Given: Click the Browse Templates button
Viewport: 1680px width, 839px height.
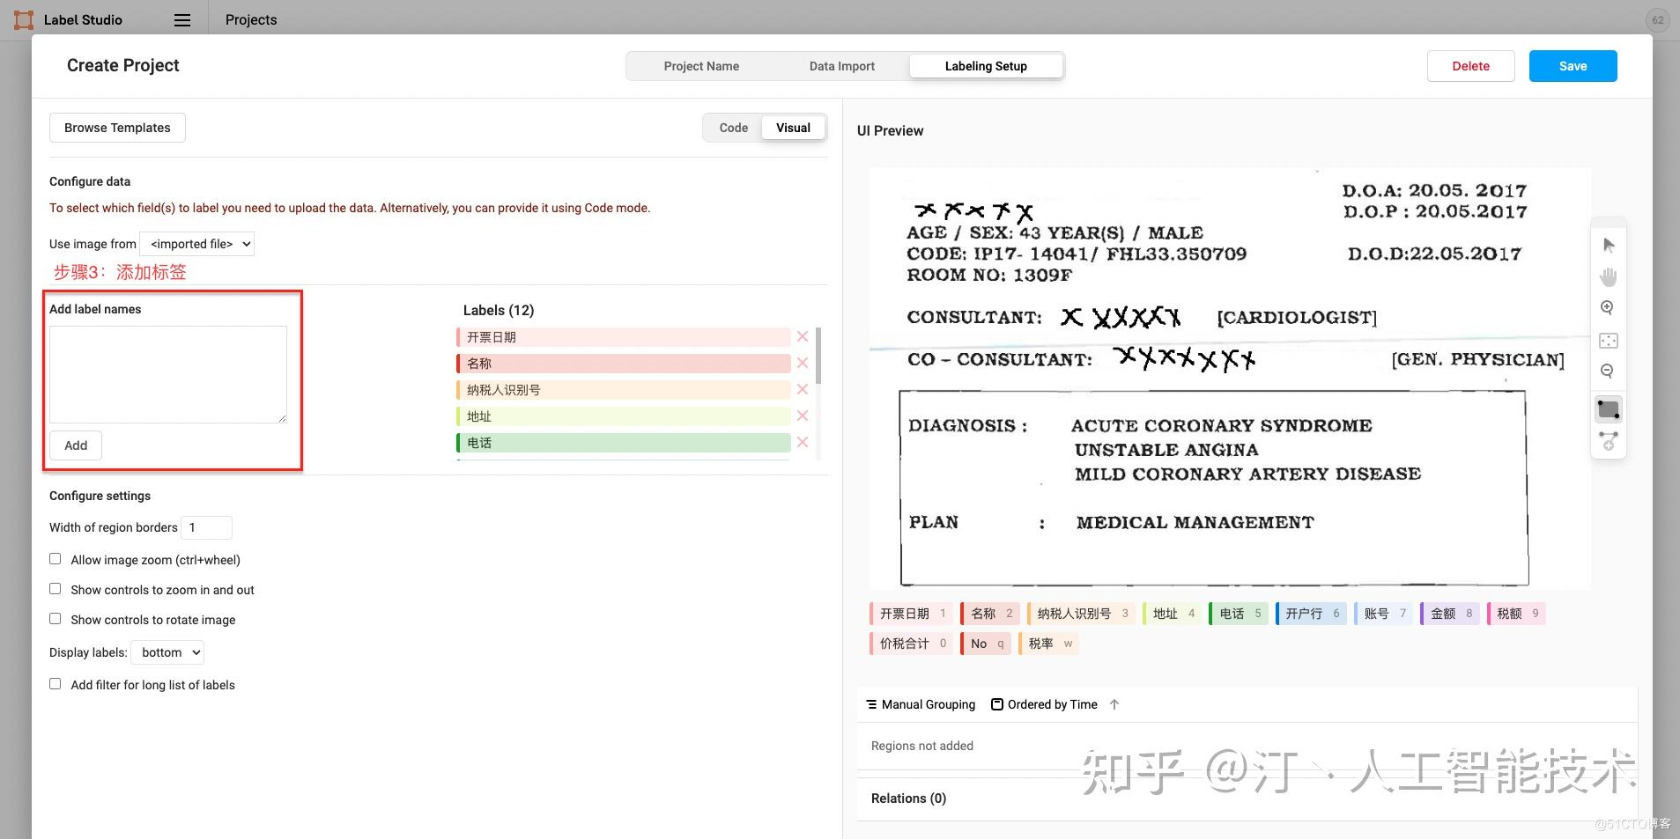Looking at the screenshot, I should coord(116,127).
